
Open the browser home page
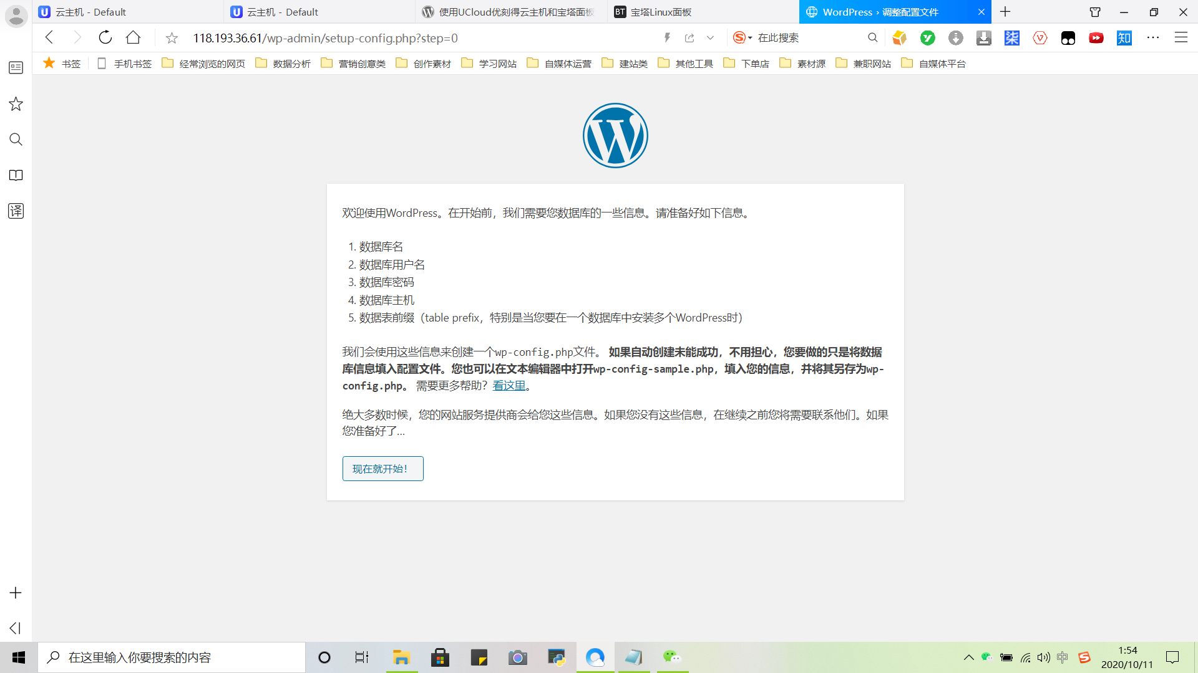tap(133, 38)
